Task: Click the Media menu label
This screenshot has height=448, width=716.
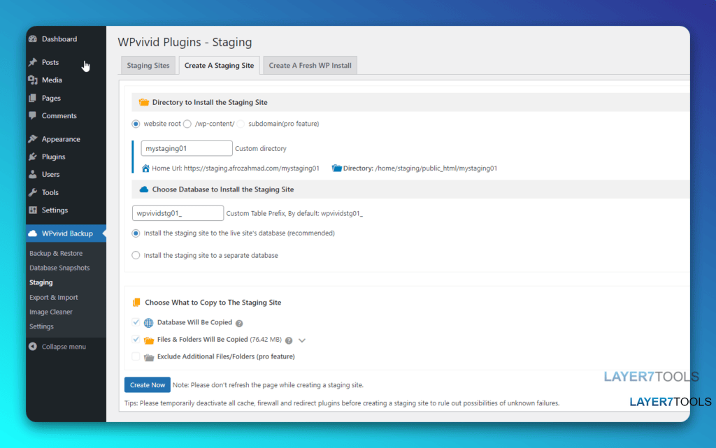Action: [x=52, y=80]
